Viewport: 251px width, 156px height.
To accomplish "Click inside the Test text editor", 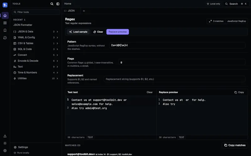I will tap(111, 115).
